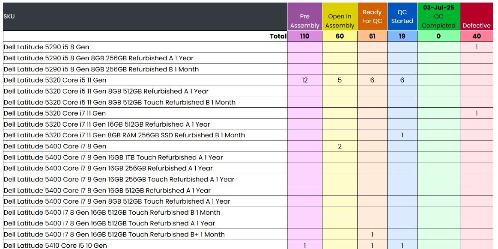Click the Defective total 40
The image size is (498, 249).
(476, 36)
